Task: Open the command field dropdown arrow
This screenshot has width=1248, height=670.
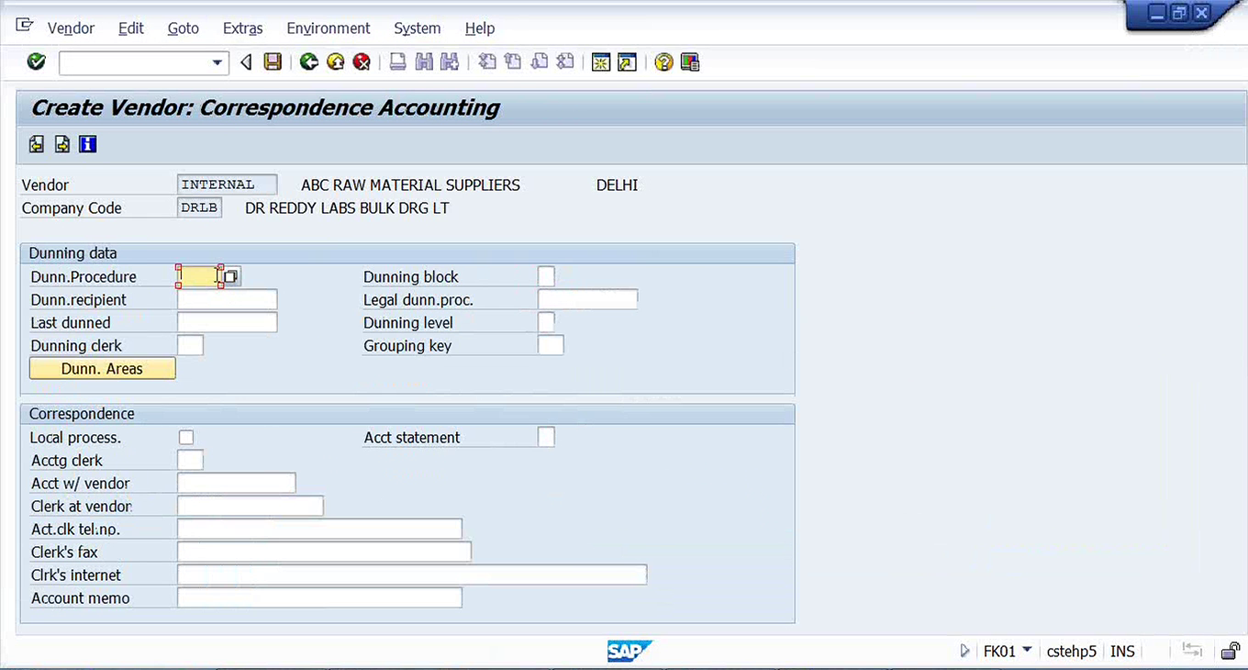Action: pos(217,62)
